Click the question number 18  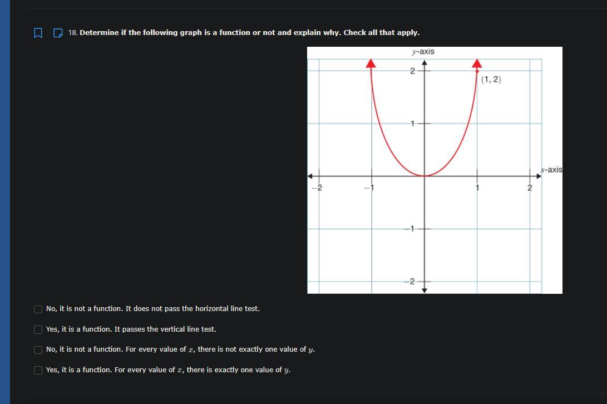pos(73,33)
